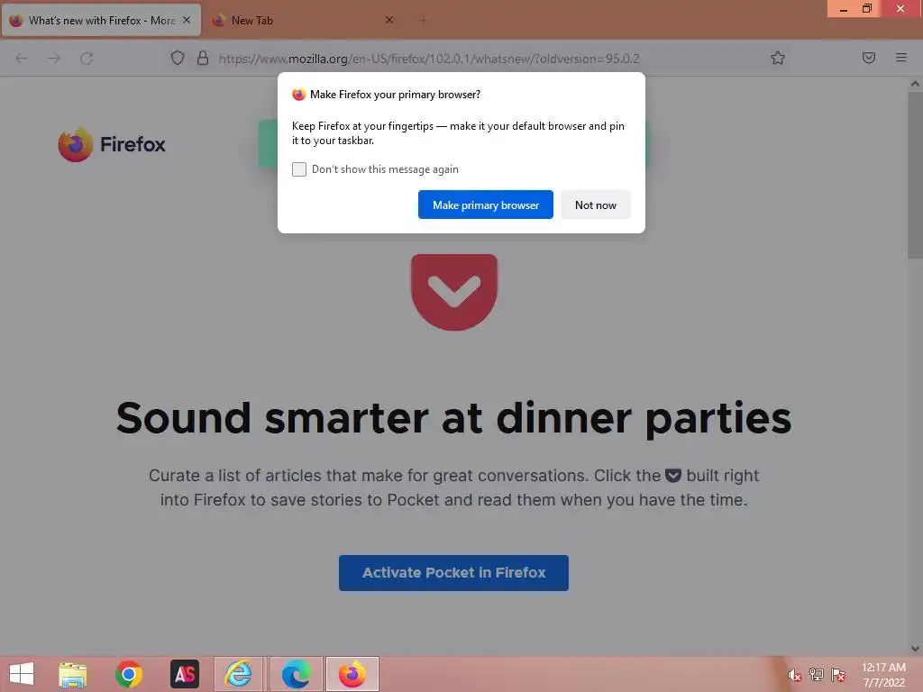This screenshot has width=923, height=692.
Task: Dismiss the dialog with Not now
Action: 596,205
